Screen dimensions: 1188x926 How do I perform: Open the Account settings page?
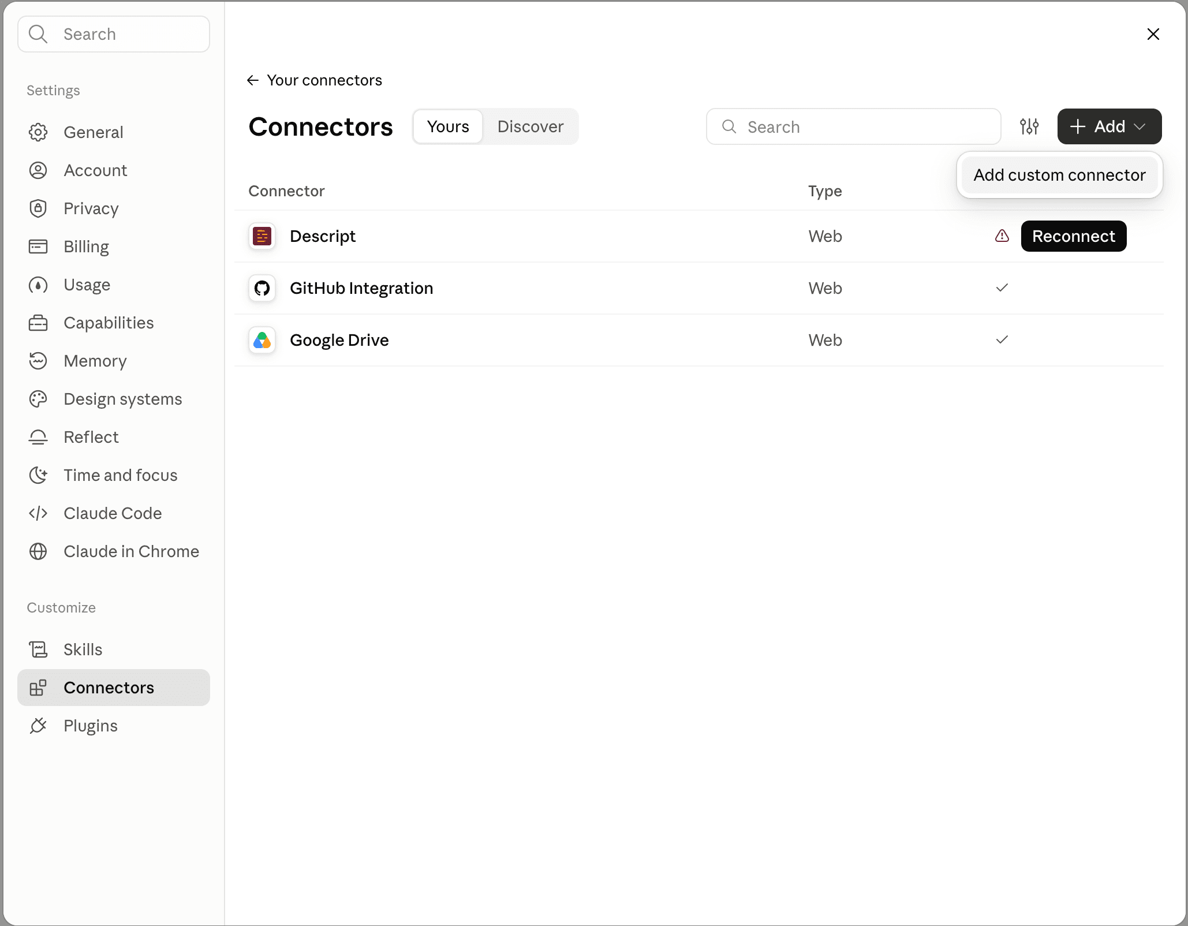point(114,170)
